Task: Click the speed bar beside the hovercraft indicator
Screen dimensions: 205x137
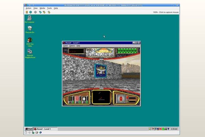Action: (115, 99)
